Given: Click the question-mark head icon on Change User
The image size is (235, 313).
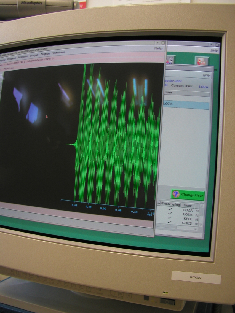Looking at the screenshot, I should pyautogui.click(x=176, y=194).
